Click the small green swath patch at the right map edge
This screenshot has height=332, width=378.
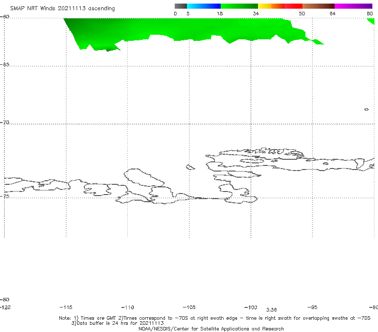(x=371, y=21)
